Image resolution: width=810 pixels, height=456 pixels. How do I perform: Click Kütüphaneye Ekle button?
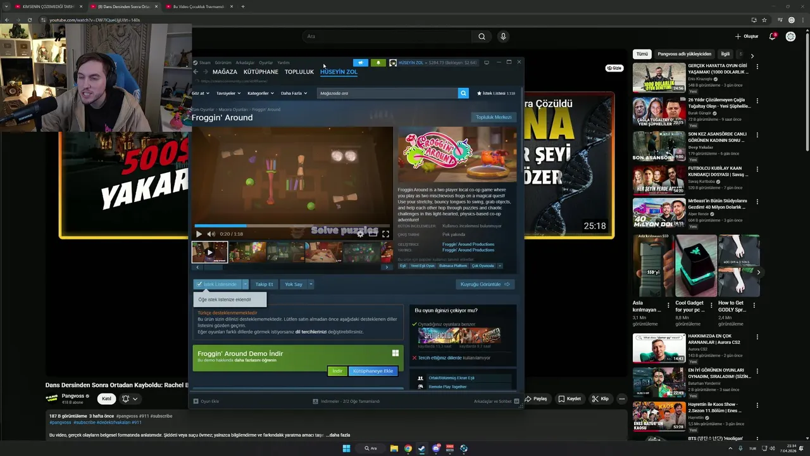click(373, 371)
